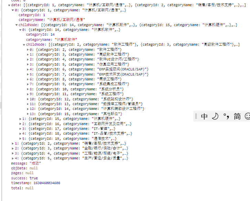This screenshot has height=201, width=250.
Task: Select the objData: null line
Action: click(24, 168)
